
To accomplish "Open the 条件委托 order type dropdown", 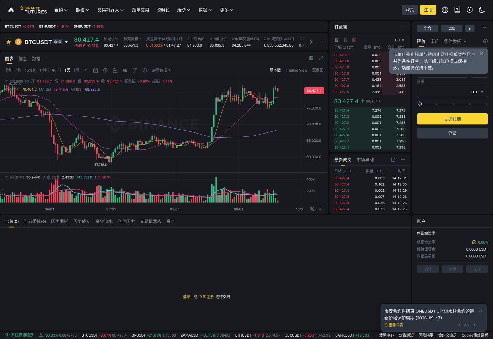I will tap(455, 41).
